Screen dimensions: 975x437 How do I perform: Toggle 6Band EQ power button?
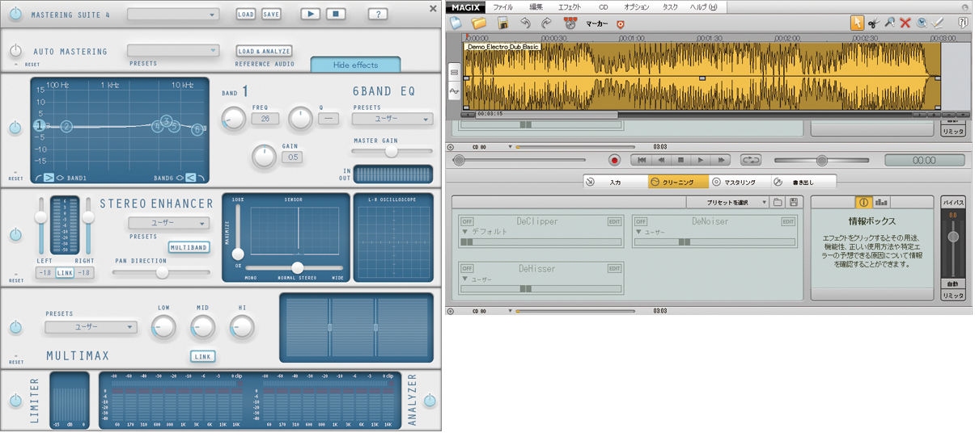click(x=15, y=128)
